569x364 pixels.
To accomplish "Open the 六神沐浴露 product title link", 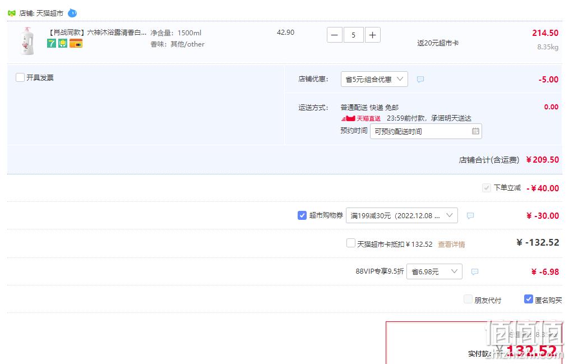I will [97, 33].
